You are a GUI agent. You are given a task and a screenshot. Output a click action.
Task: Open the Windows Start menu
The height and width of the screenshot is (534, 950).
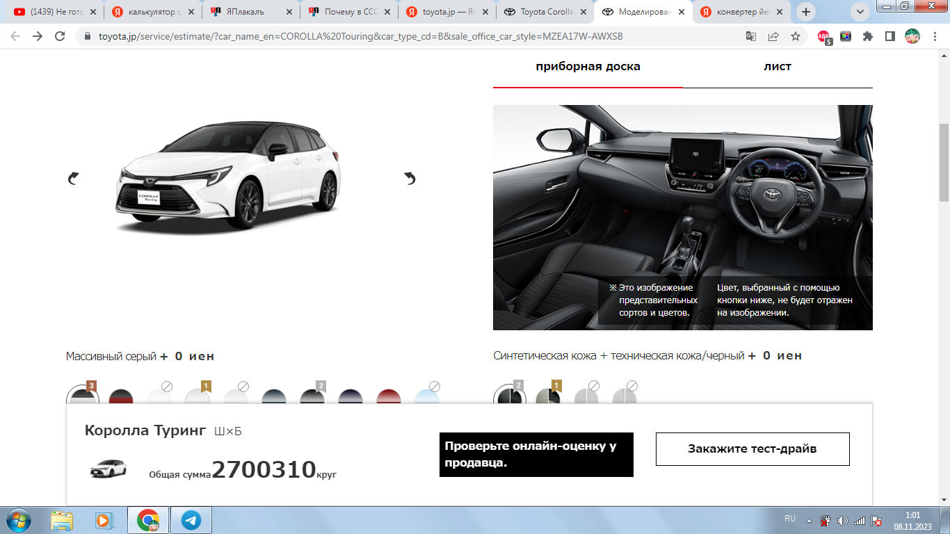18,520
